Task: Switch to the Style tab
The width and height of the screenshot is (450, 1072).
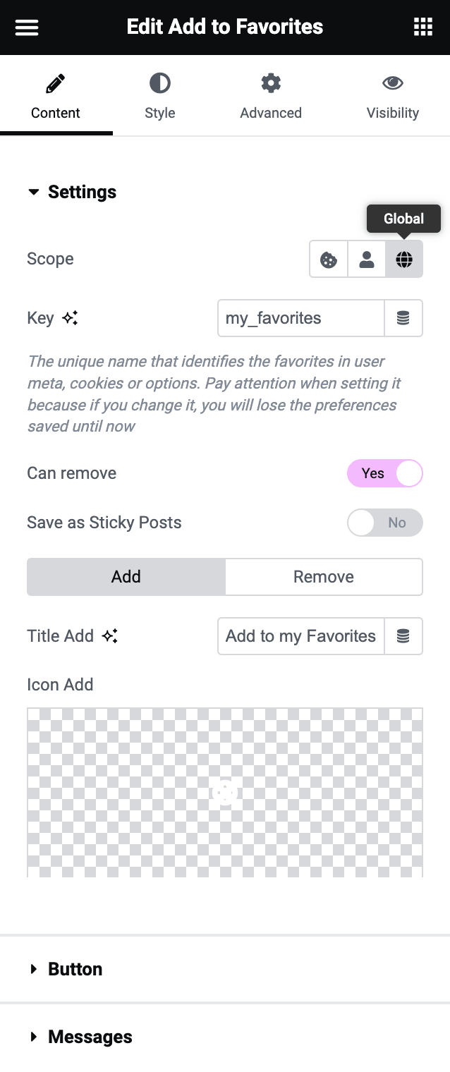Action: coord(159,95)
